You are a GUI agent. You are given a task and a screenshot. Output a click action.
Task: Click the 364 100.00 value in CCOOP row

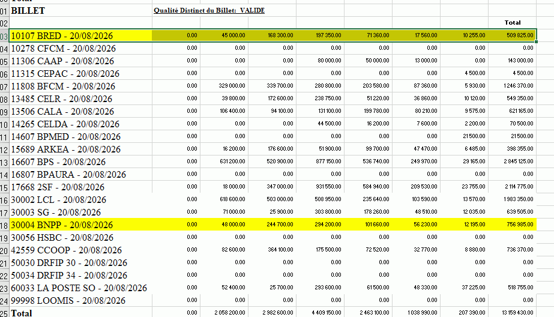[280, 250]
